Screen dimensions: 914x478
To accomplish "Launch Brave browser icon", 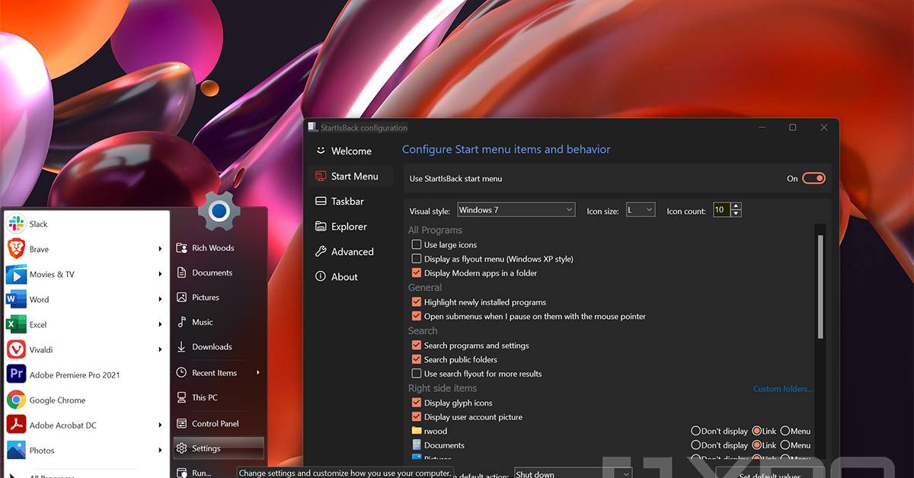I will point(16,249).
